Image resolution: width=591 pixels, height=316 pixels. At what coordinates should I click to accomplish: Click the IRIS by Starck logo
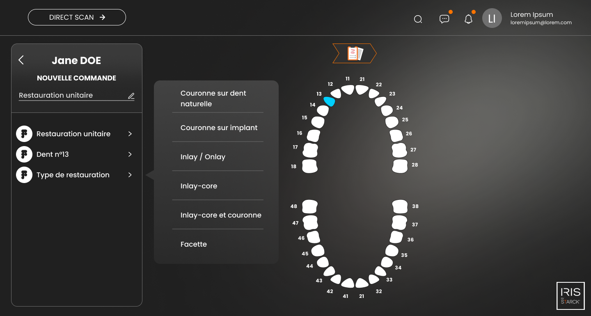(x=570, y=295)
